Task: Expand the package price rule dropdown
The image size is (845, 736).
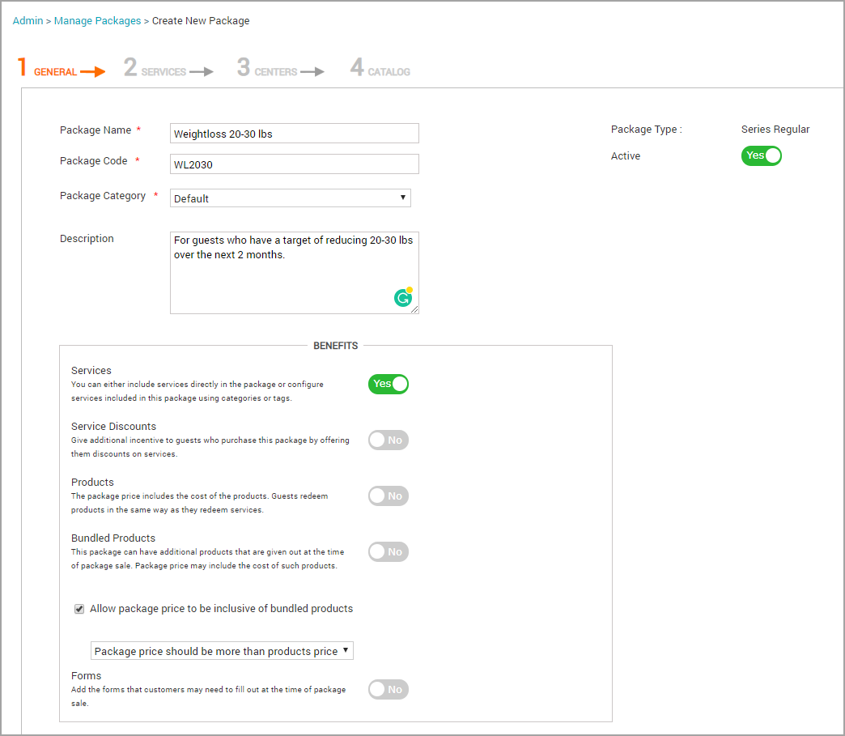Action: pos(222,651)
